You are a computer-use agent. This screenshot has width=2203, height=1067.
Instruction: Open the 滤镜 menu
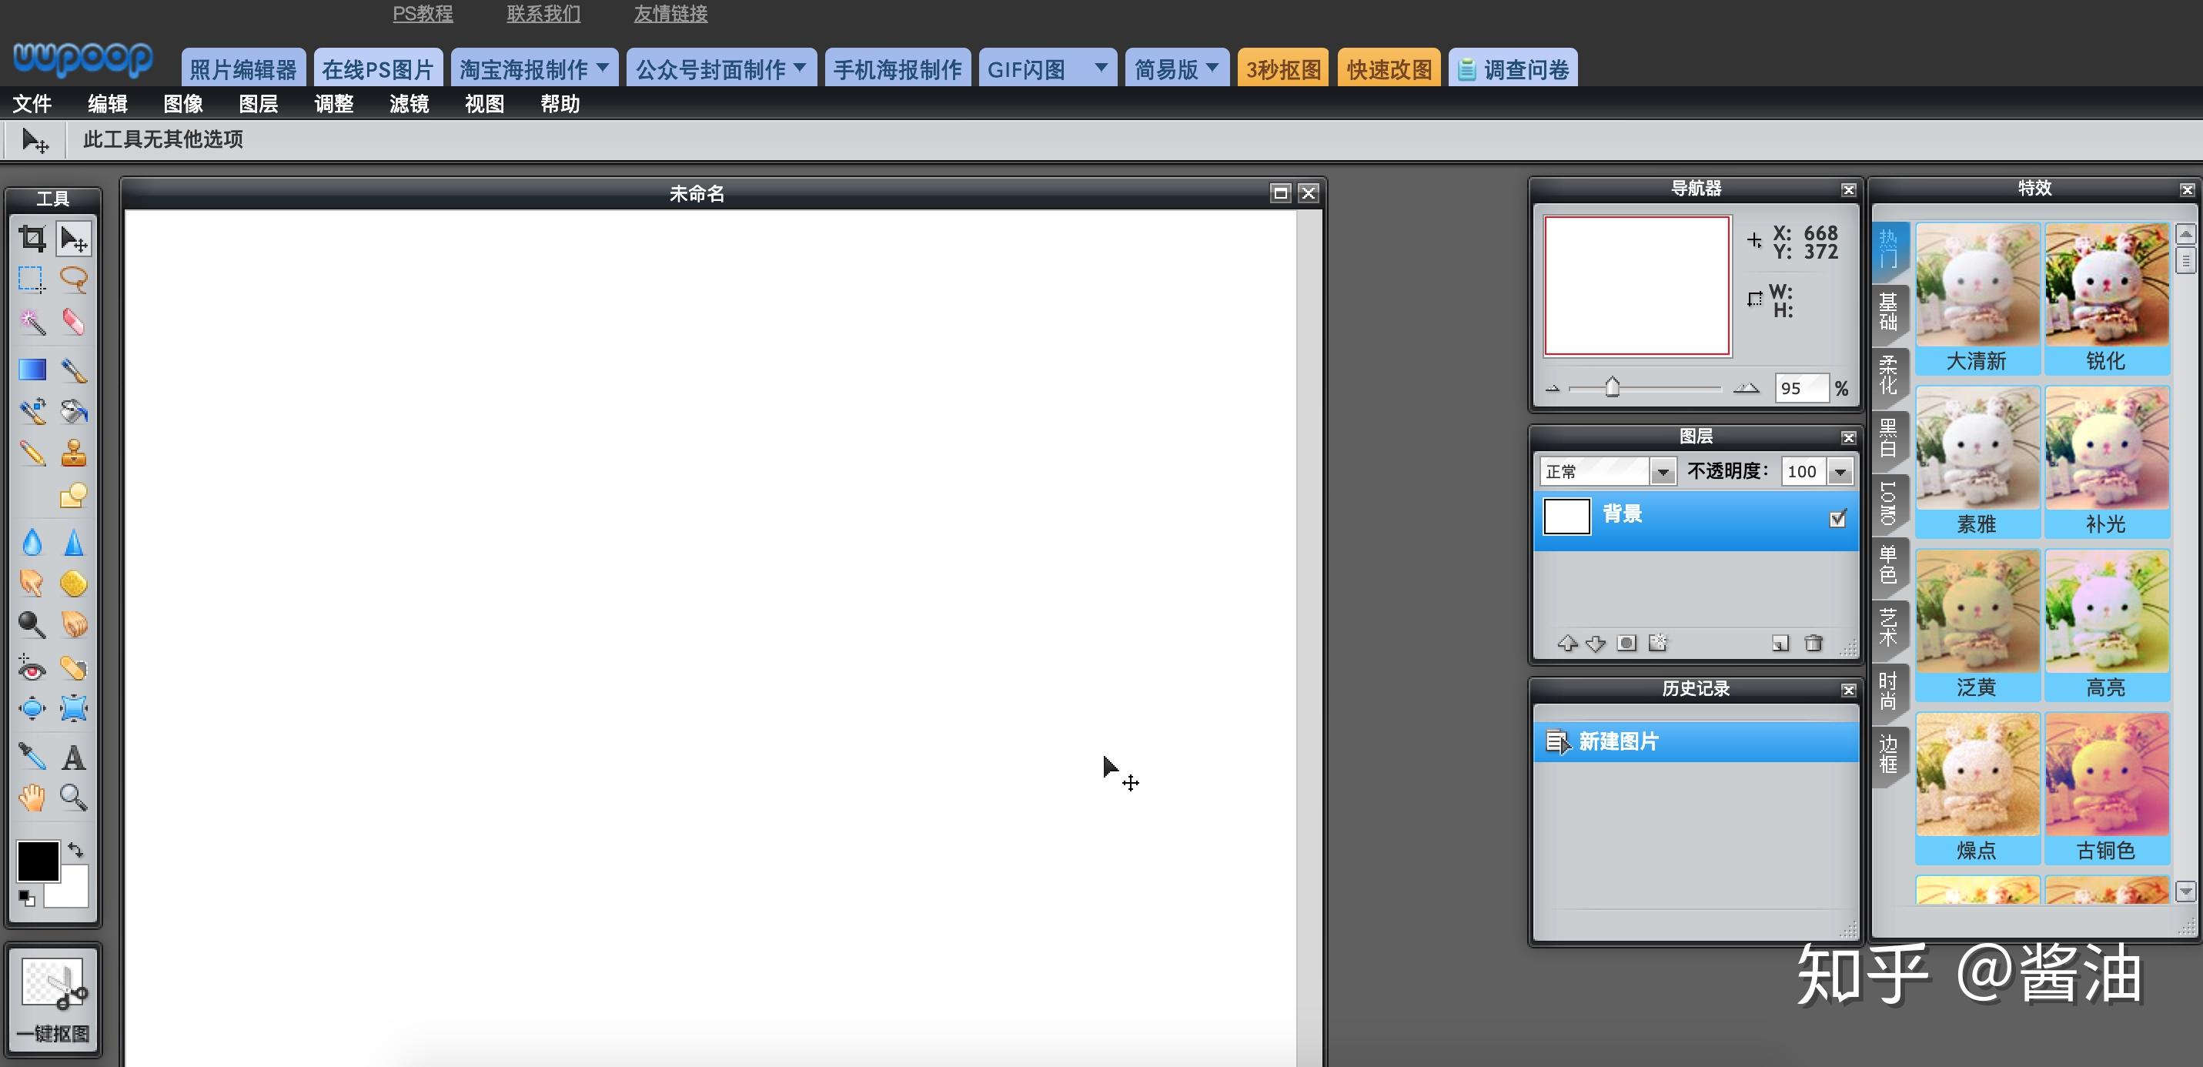[x=409, y=103]
